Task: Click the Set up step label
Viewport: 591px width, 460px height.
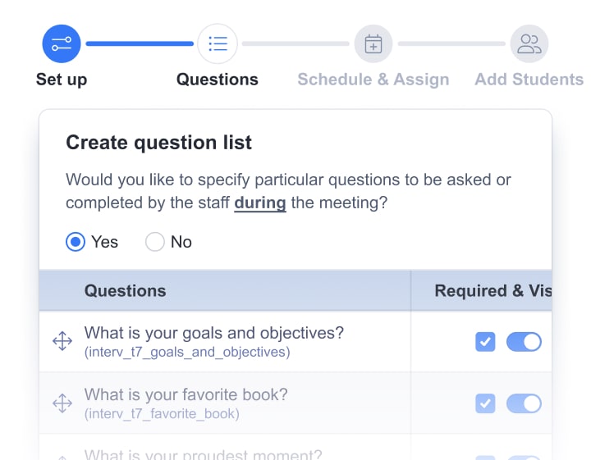Action: pos(62,80)
